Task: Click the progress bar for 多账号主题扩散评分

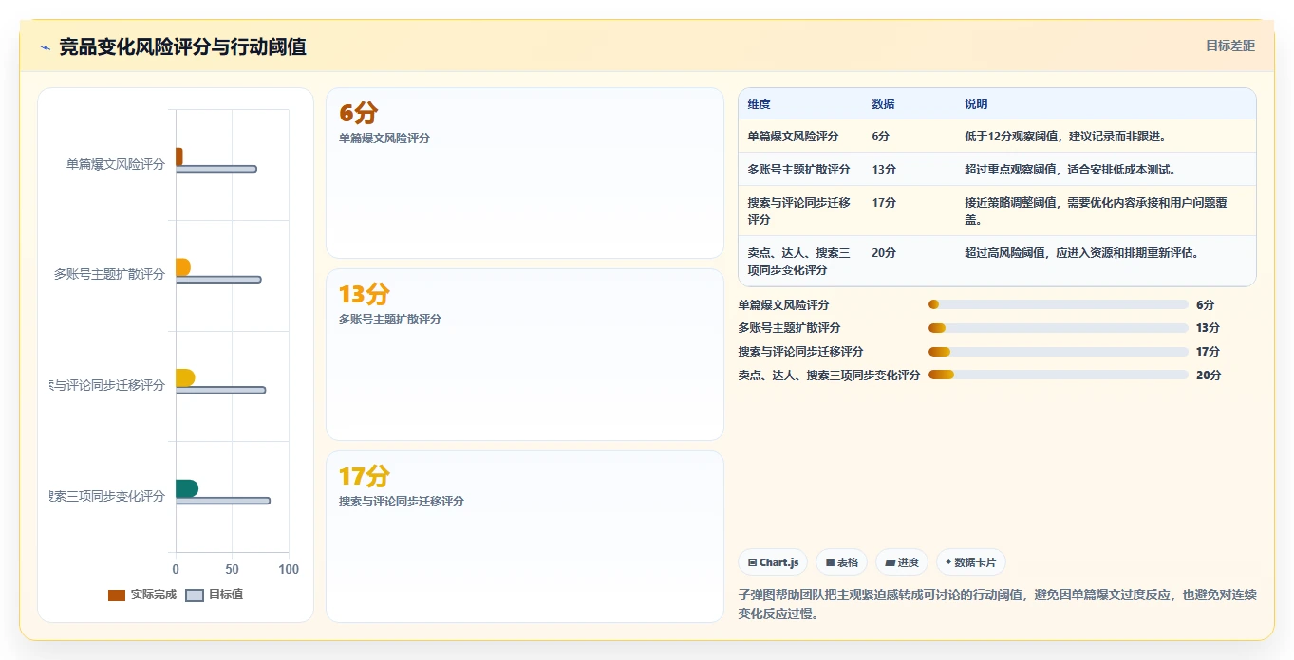Action: 1058,328
